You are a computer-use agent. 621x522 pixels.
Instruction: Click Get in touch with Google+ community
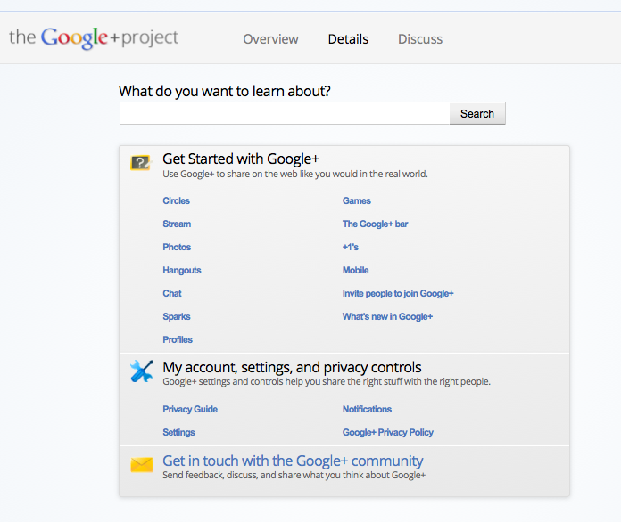click(293, 461)
